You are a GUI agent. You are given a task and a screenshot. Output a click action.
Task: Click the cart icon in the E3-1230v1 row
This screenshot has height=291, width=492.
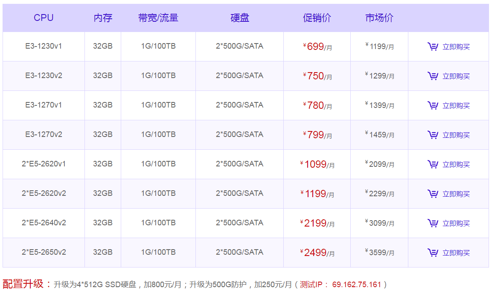(x=433, y=47)
